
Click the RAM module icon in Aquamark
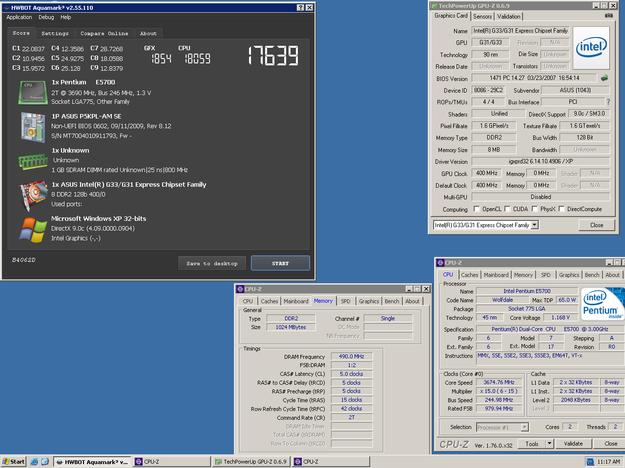pyautogui.click(x=33, y=161)
